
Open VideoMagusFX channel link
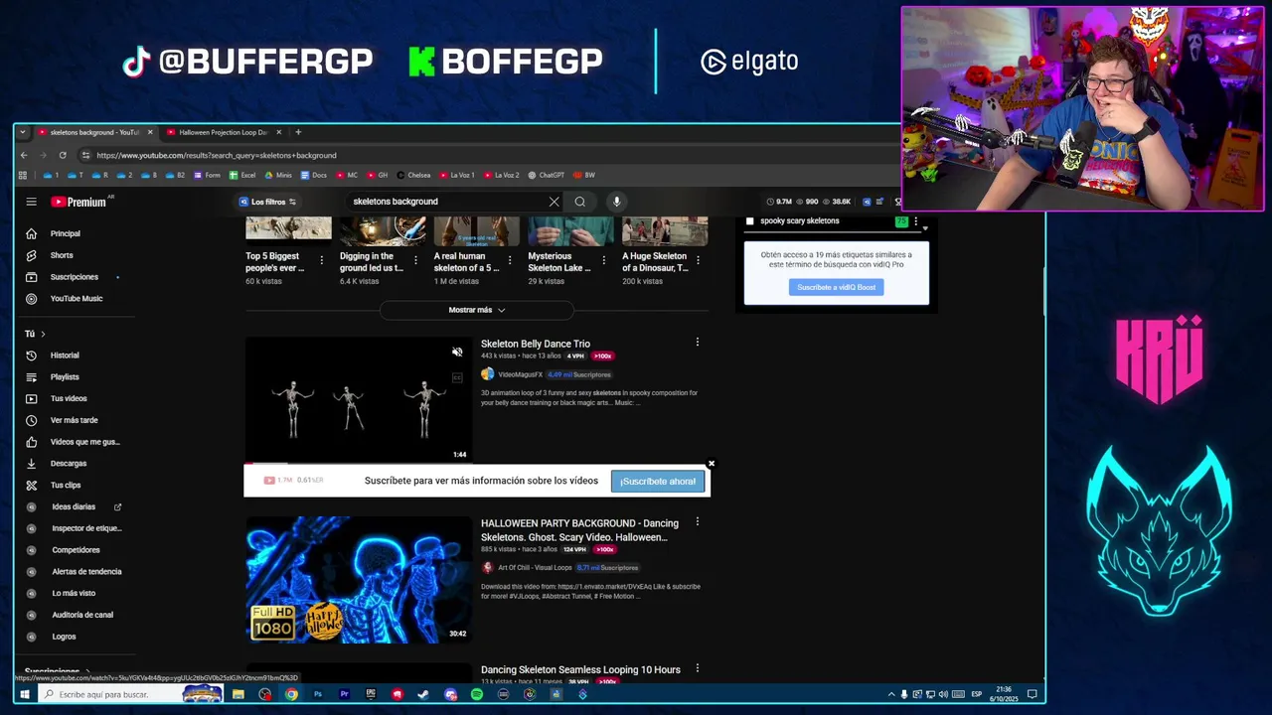tap(520, 374)
